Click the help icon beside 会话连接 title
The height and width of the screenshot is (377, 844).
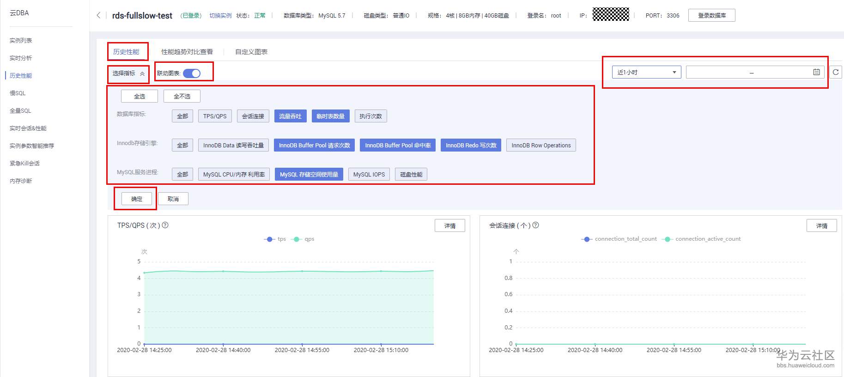click(x=536, y=225)
